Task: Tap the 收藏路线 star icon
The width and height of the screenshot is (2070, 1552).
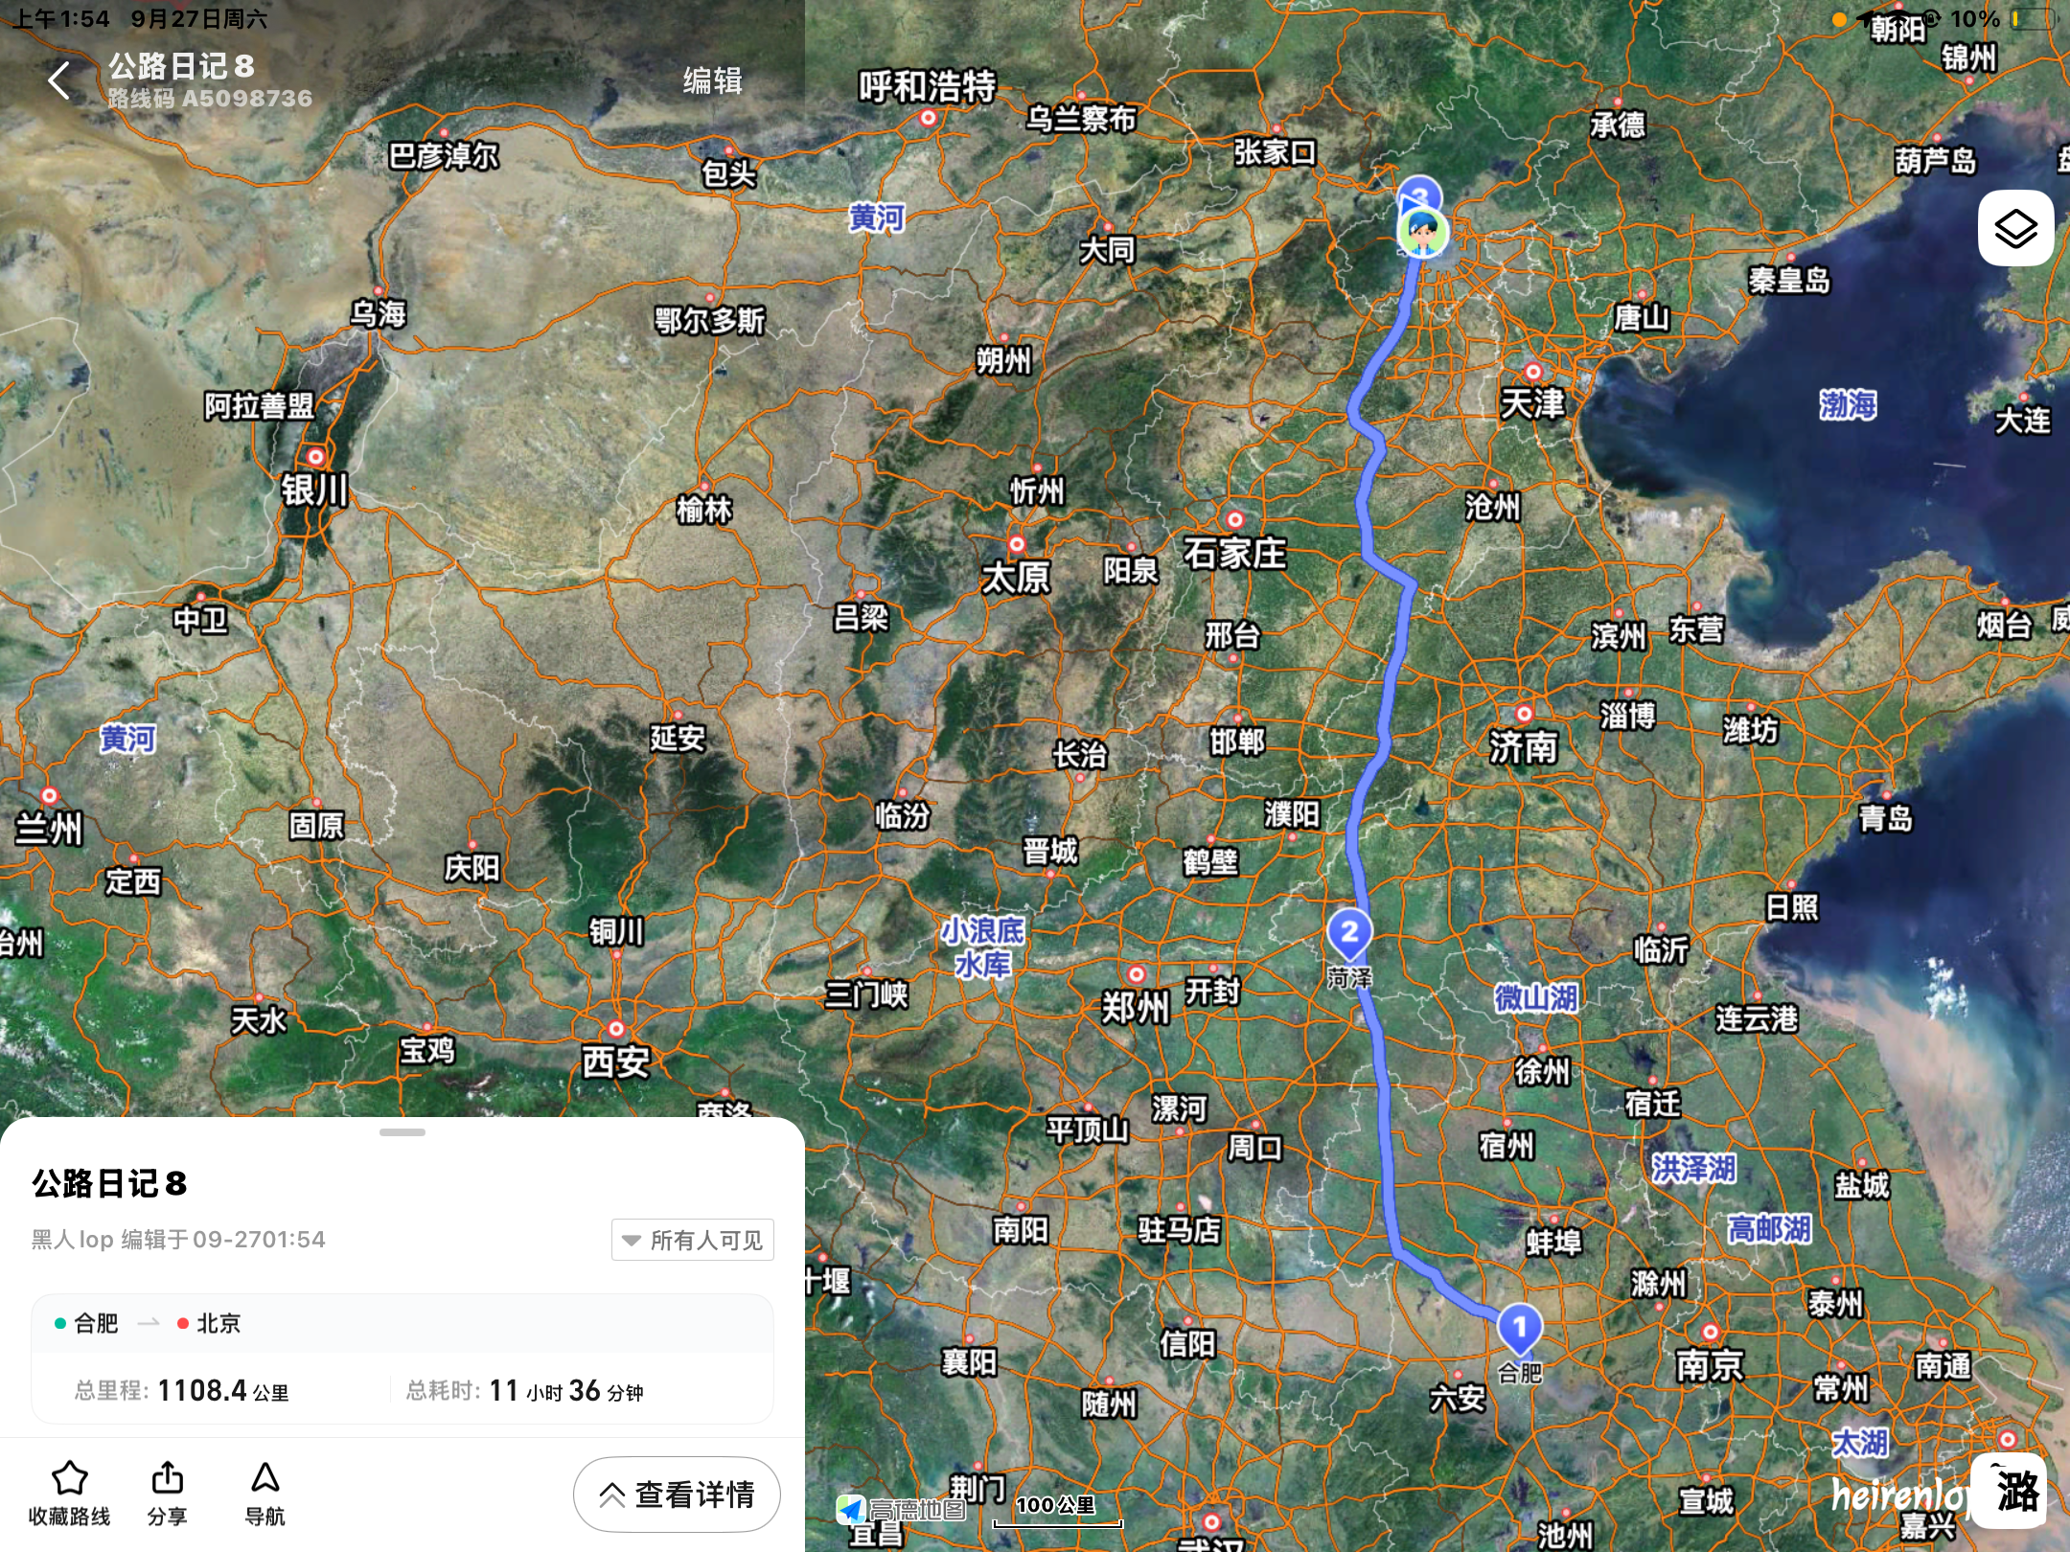Action: (x=69, y=1478)
